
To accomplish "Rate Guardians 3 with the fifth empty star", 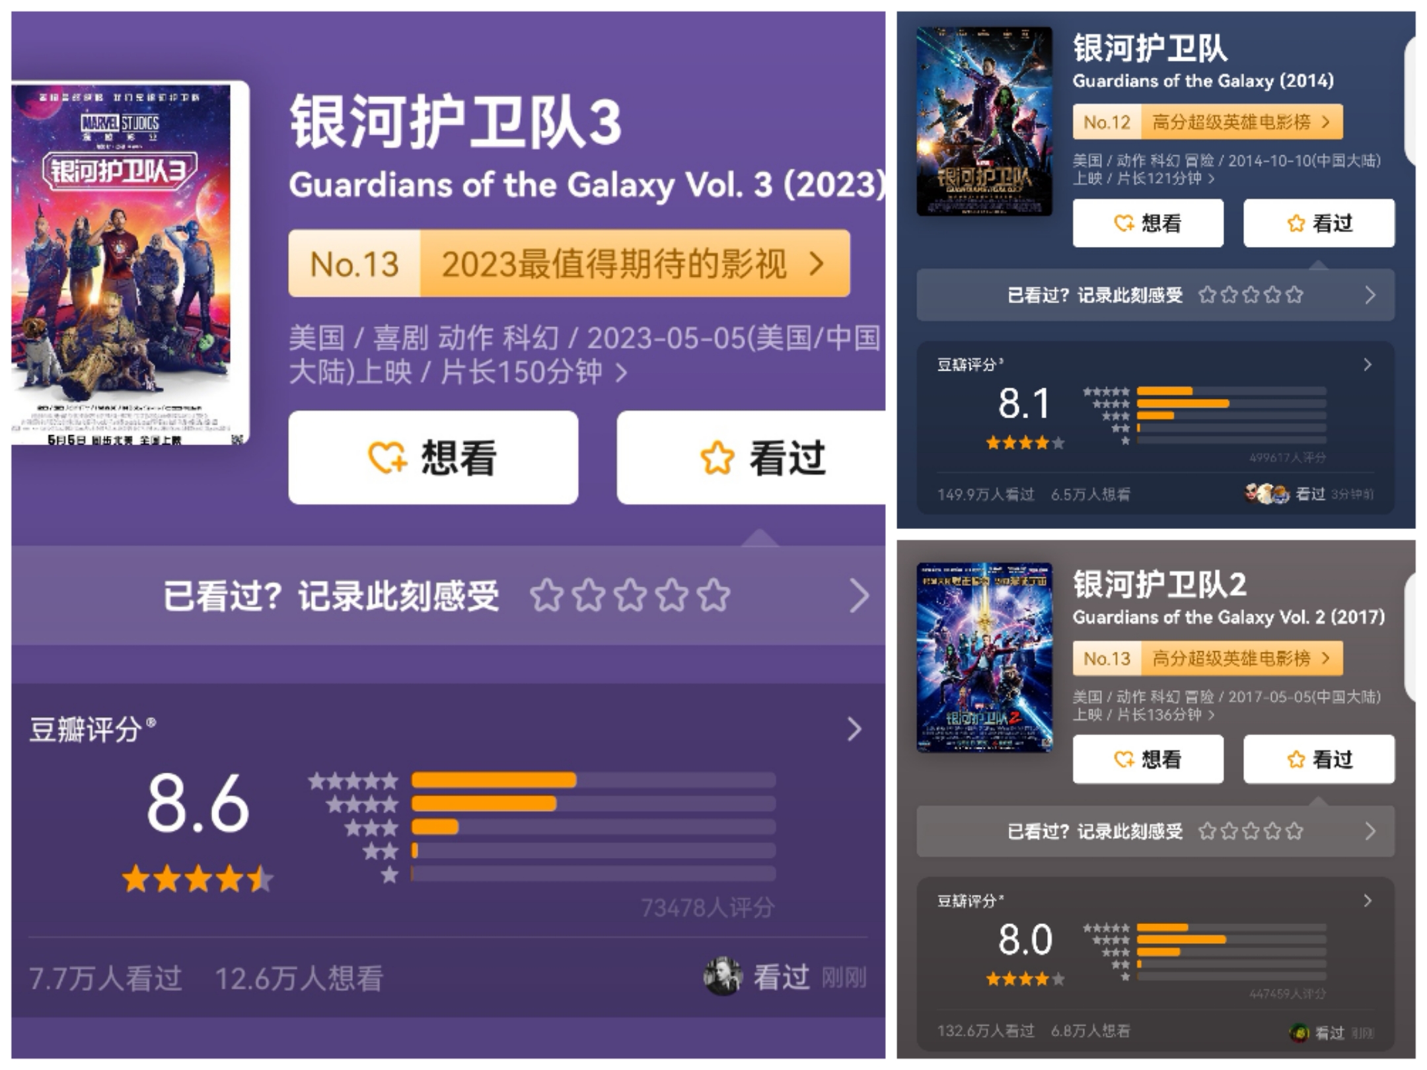I will click(714, 595).
